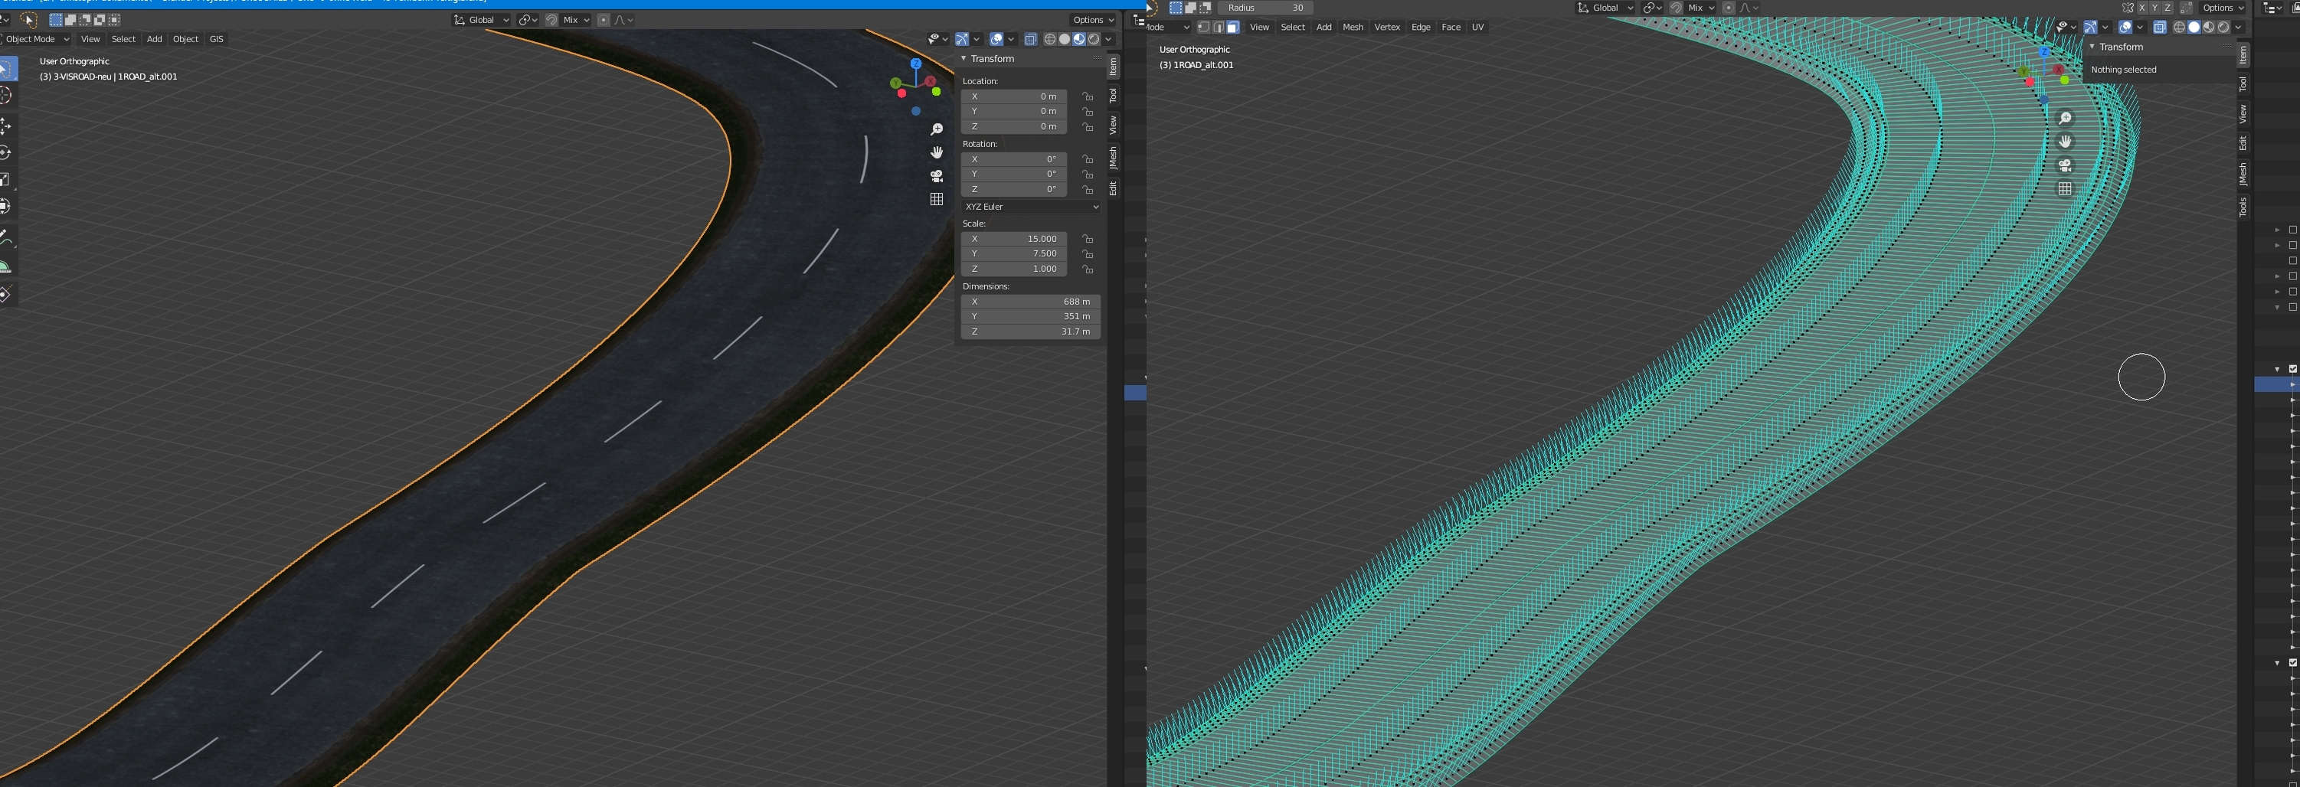
Task: Lock Location X in Transform panel
Action: (x=1088, y=96)
